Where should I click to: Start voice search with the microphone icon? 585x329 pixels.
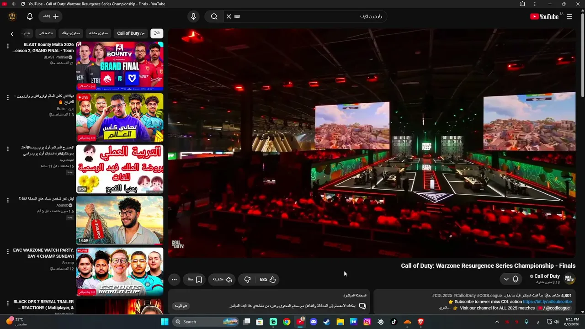click(x=193, y=16)
